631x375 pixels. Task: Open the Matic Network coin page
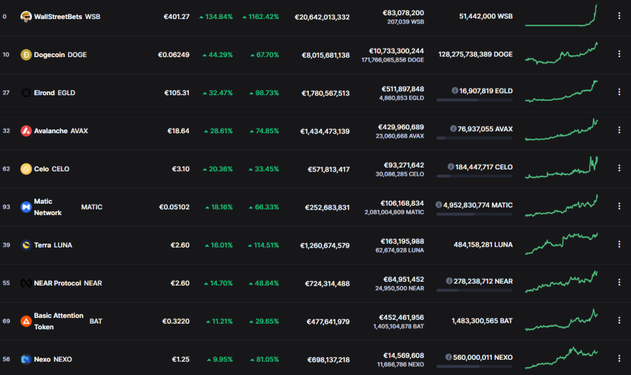(x=68, y=207)
